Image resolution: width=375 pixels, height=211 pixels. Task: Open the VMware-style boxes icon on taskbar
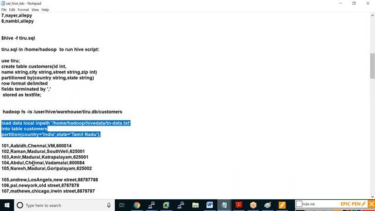166,205
